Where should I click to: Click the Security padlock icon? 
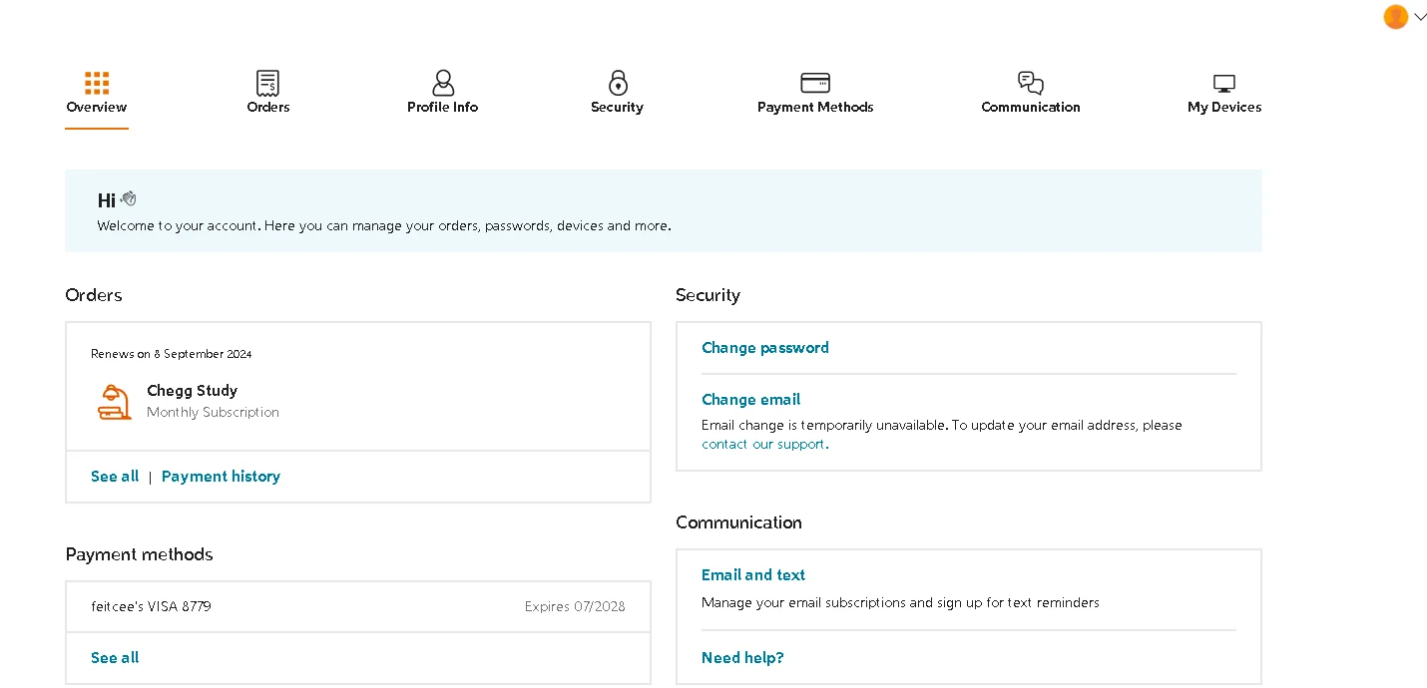[618, 83]
